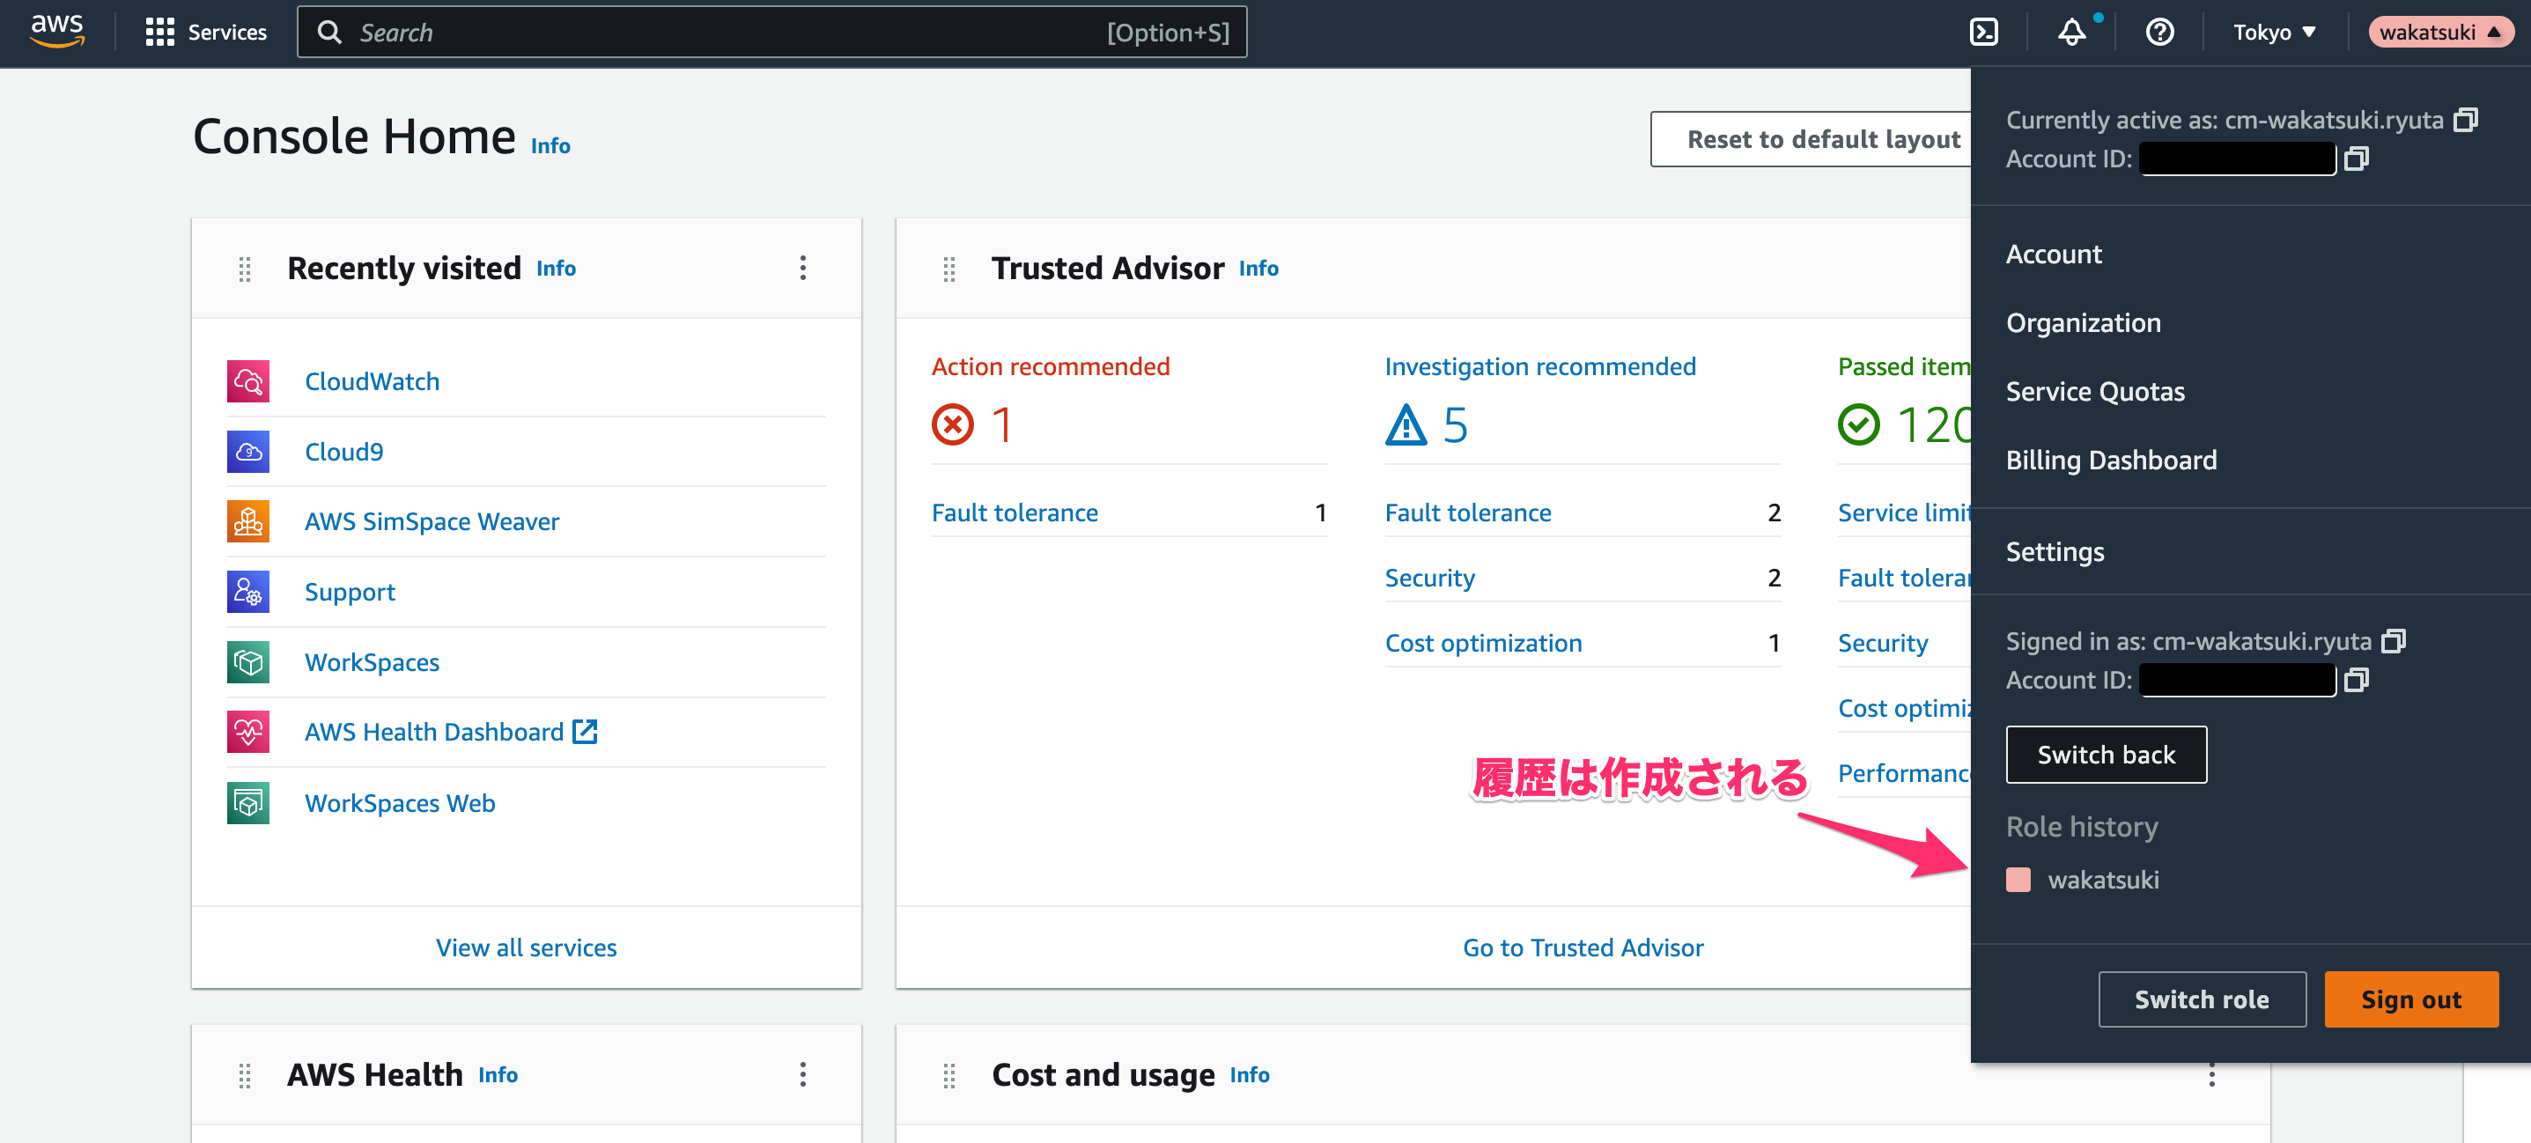This screenshot has width=2531, height=1143.
Task: Open the Services grid menu
Action: click(205, 33)
